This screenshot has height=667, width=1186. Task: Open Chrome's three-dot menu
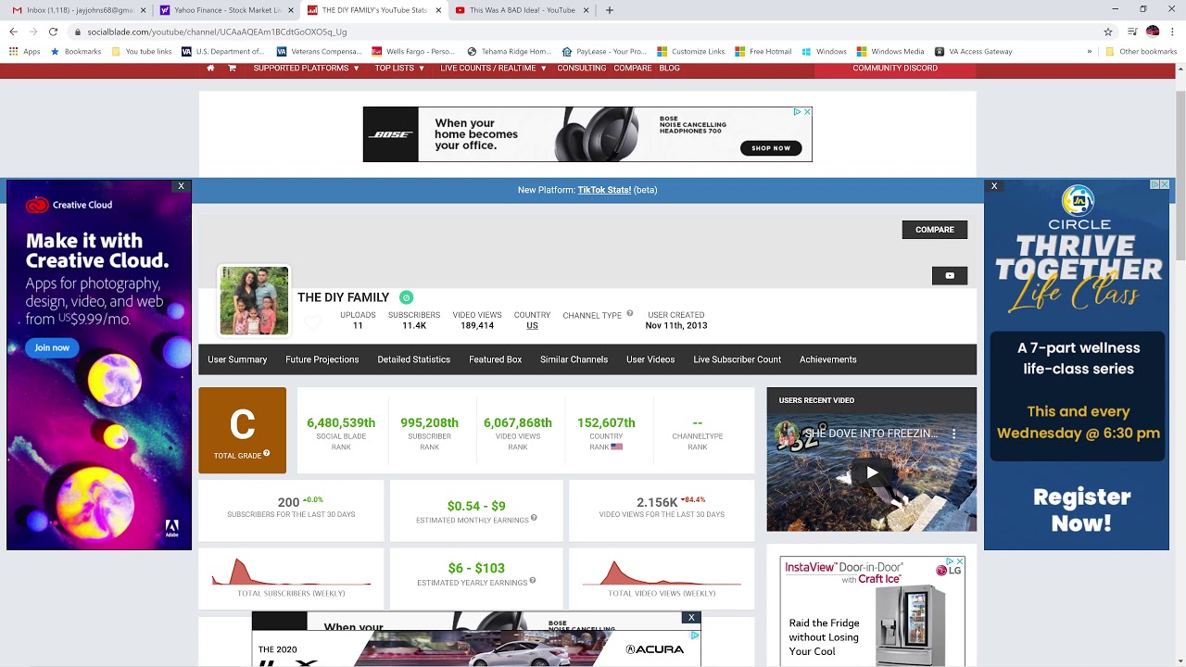click(x=1173, y=31)
